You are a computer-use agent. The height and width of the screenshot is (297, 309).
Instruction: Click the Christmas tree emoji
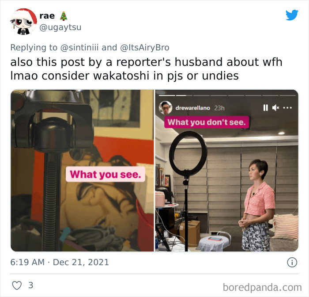[64, 16]
